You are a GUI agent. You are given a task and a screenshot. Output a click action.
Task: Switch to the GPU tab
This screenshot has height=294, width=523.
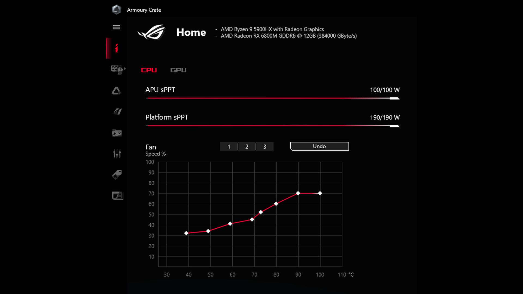click(x=178, y=70)
